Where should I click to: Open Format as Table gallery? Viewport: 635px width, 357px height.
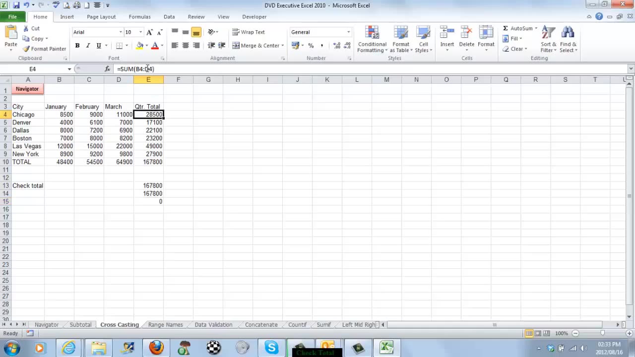(400, 39)
